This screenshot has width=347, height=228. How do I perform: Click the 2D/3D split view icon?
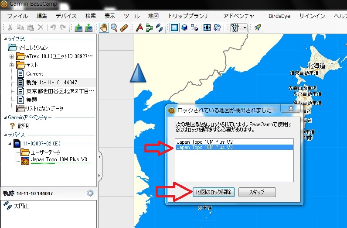(194, 28)
